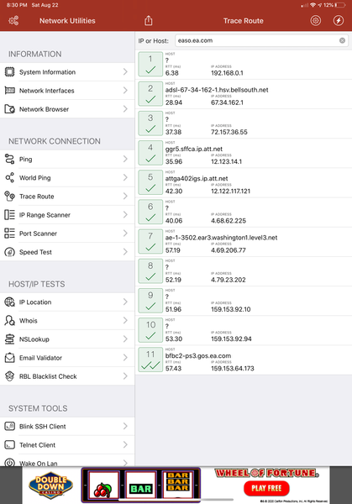
Task: Select hop 1 checkmark box
Action: click(x=150, y=65)
